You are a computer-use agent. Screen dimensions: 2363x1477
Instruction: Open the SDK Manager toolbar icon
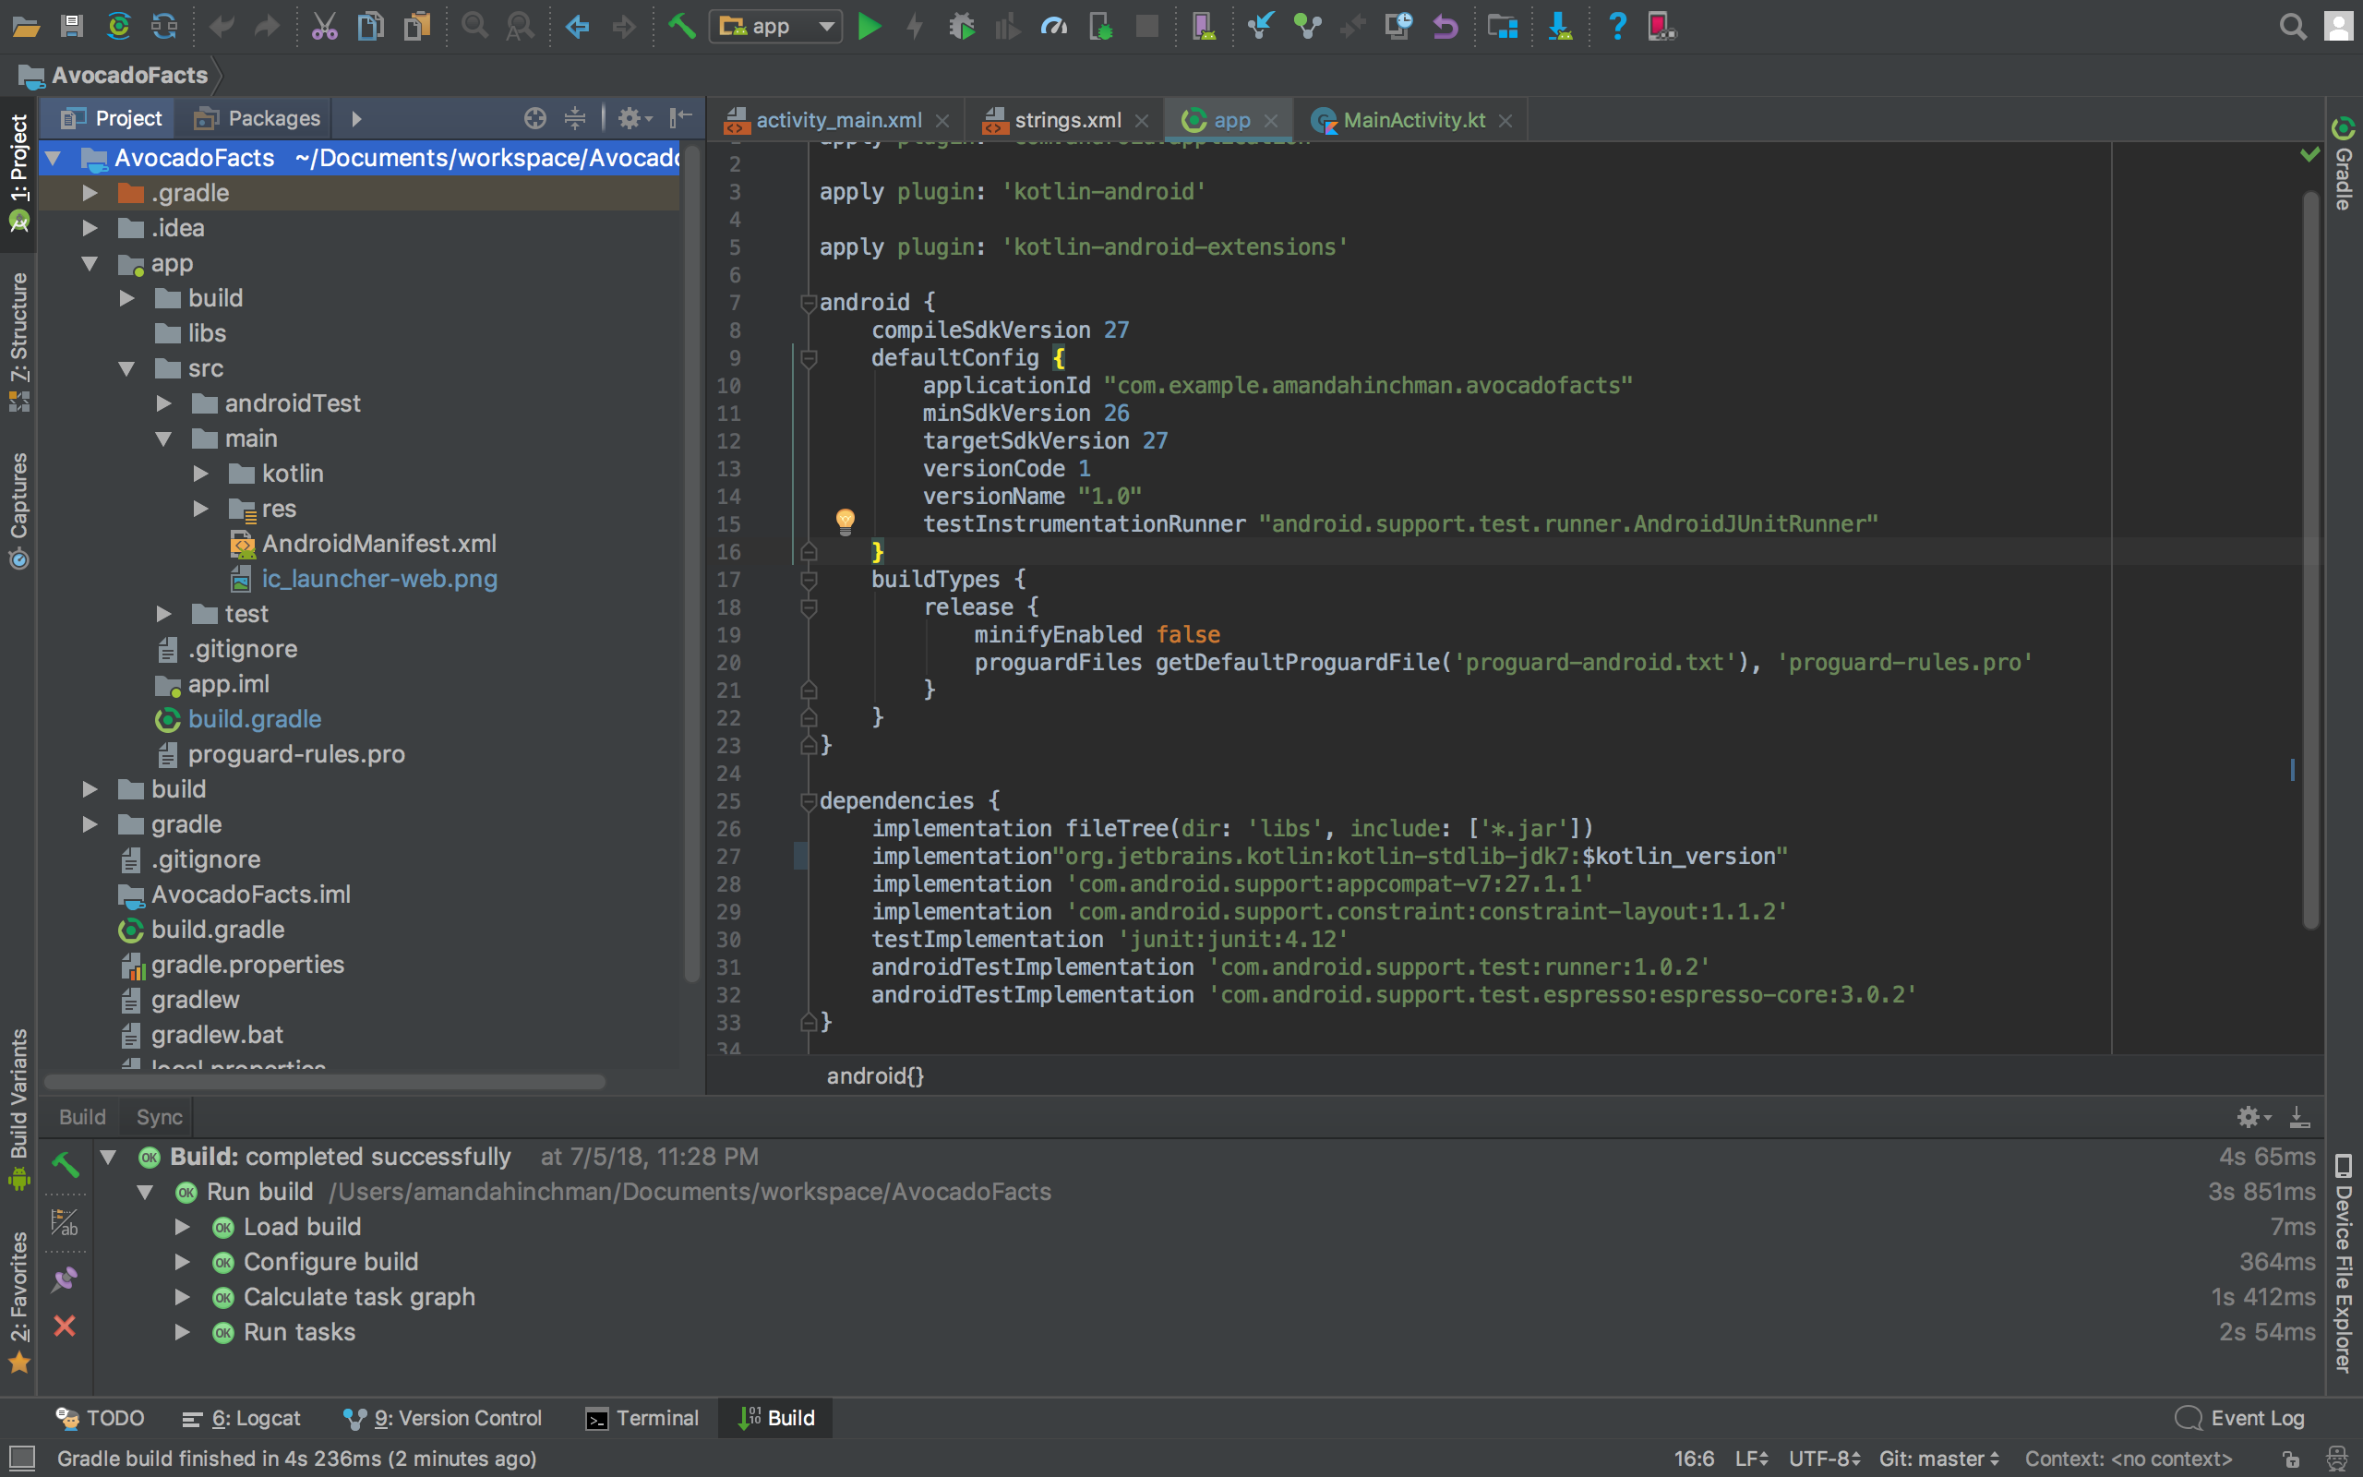tap(1560, 27)
